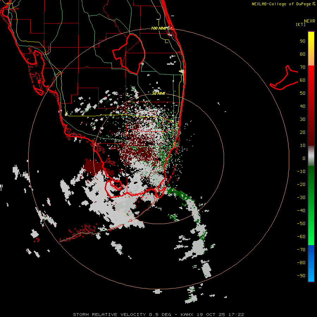Click the gray zero-velocity segment of color bar
Viewport: 317px width, 317px height.
click(311, 156)
